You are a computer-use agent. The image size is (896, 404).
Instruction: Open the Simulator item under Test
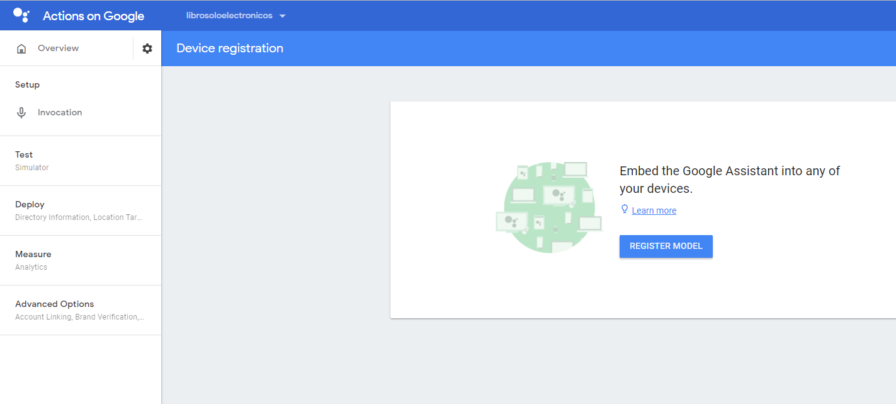coord(31,168)
